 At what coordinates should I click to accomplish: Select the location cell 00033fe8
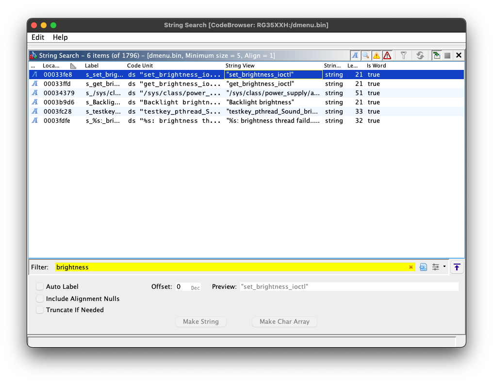tap(58, 75)
